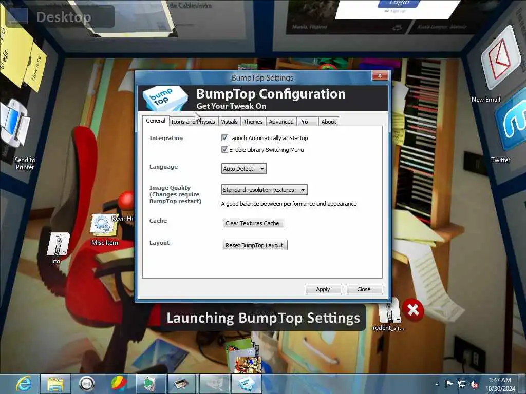This screenshot has height=394, width=526.
Task: Click the Apply button
Action: pos(323,289)
